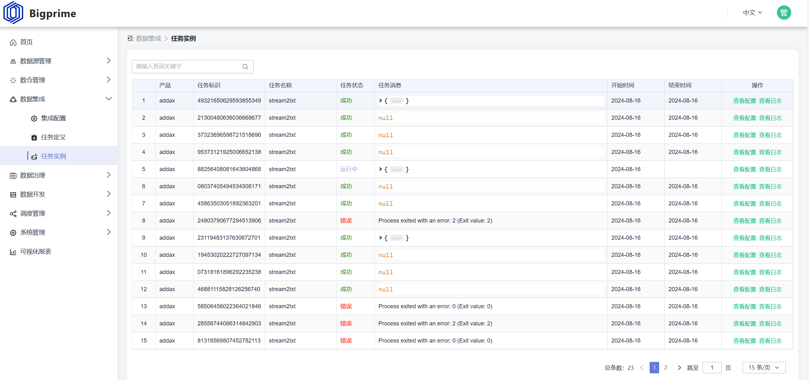Click the 数据开发 sidebar icon
Screen dimensions: 809x380
point(13,195)
